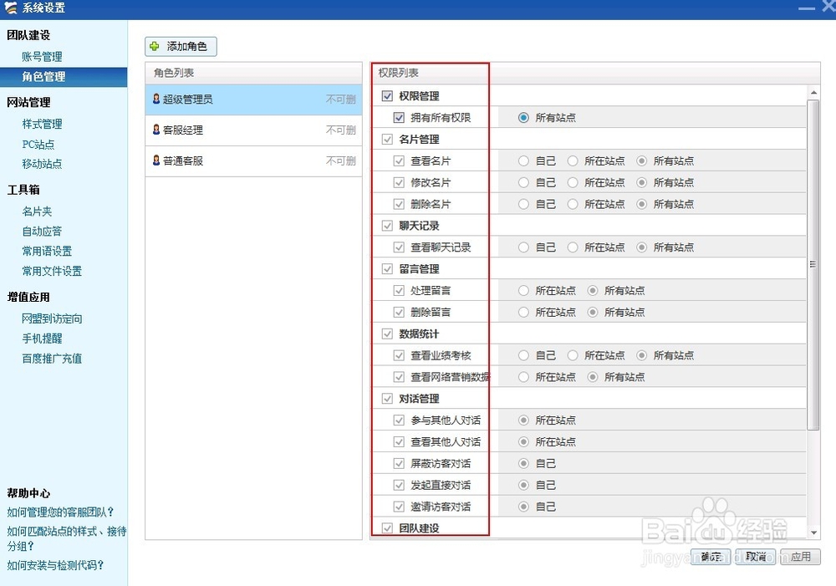The width and height of the screenshot is (836, 586).
Task: Click the 确定 confirm button
Action: (709, 556)
